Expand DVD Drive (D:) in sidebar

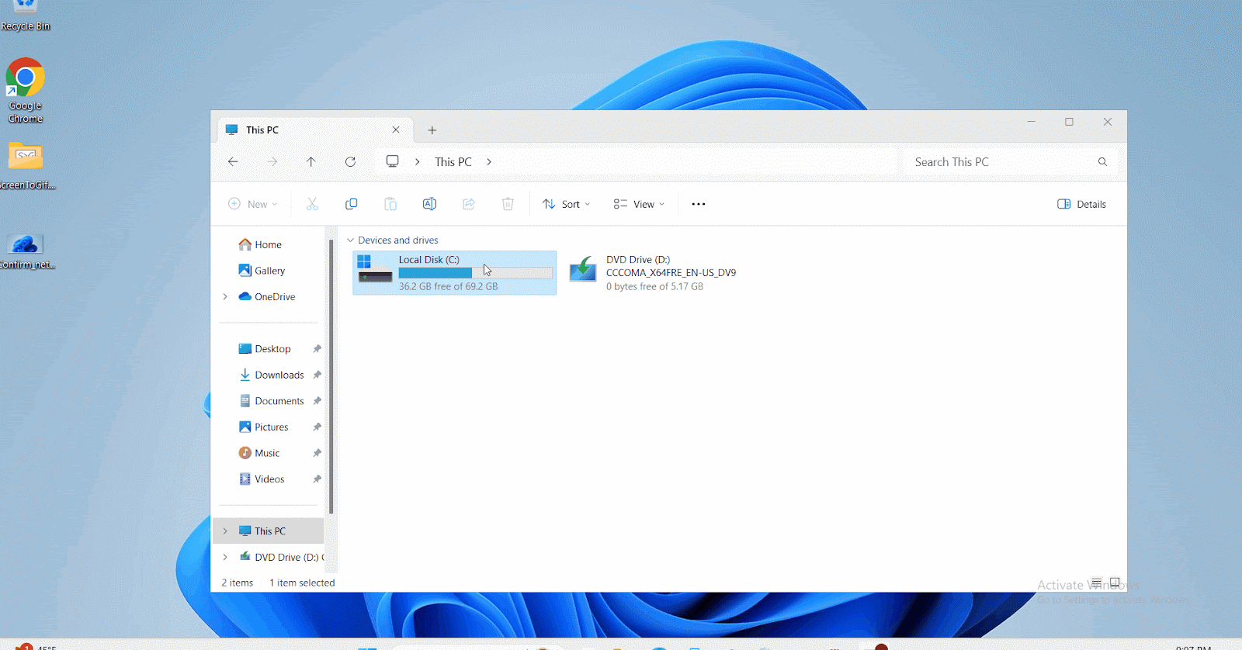click(225, 557)
